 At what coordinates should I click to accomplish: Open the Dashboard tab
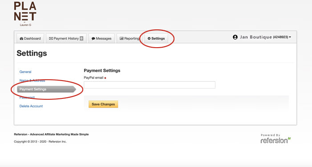coord(30,38)
